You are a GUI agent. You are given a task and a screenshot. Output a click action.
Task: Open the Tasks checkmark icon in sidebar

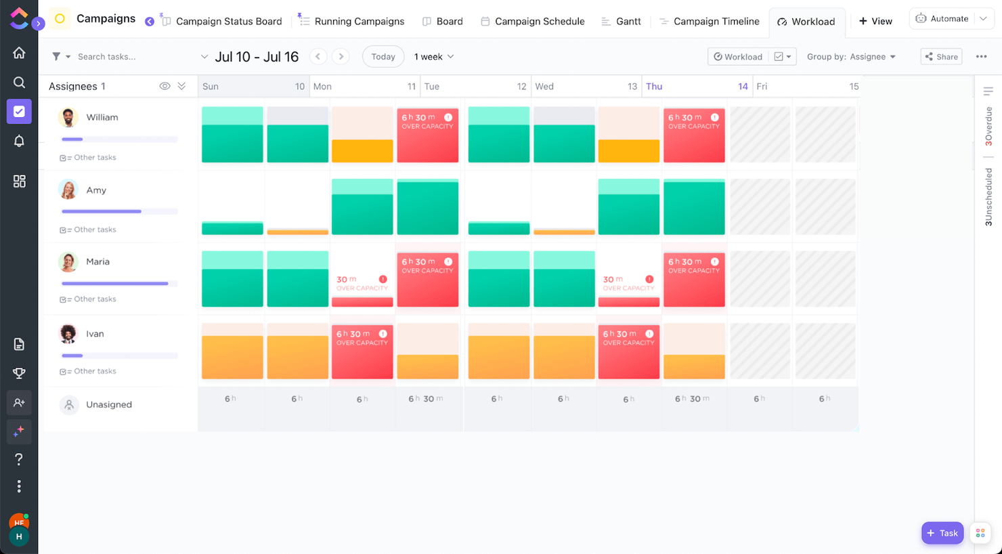click(x=19, y=112)
